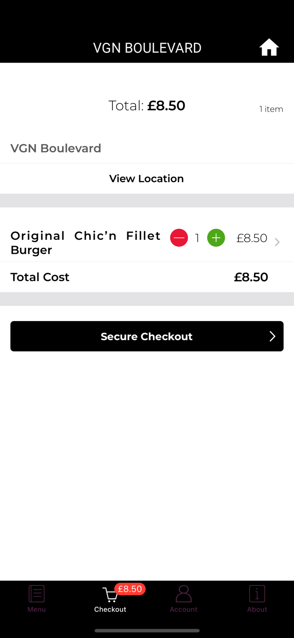The image size is (294, 638).
Task: Tap the burger item price £8.50
Action: (x=252, y=238)
